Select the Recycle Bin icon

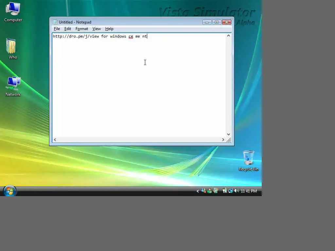249,160
